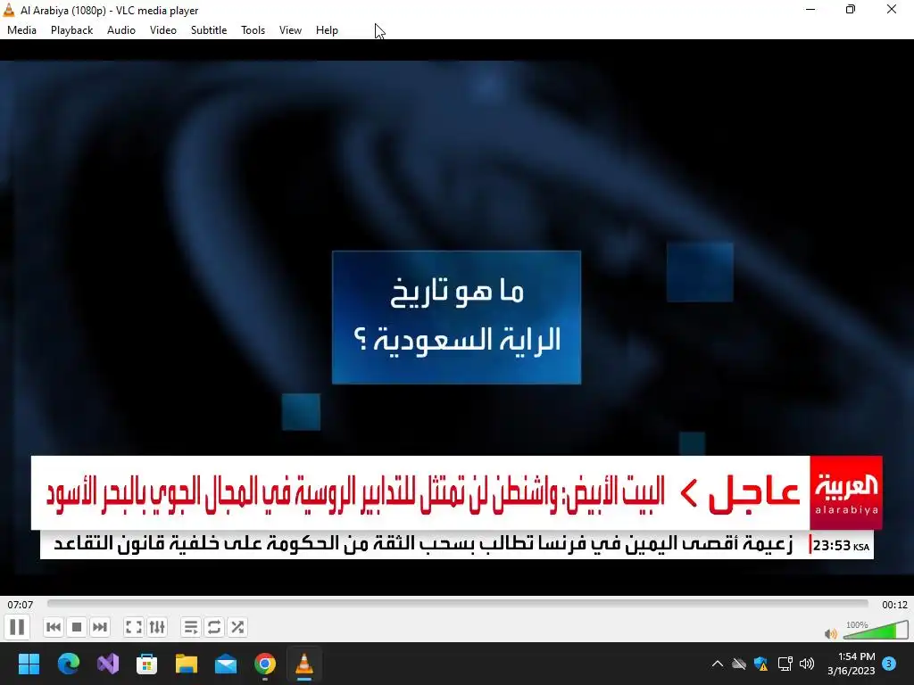Toggle loop/repeat mode
Viewport: 914px width, 685px height.
214,627
